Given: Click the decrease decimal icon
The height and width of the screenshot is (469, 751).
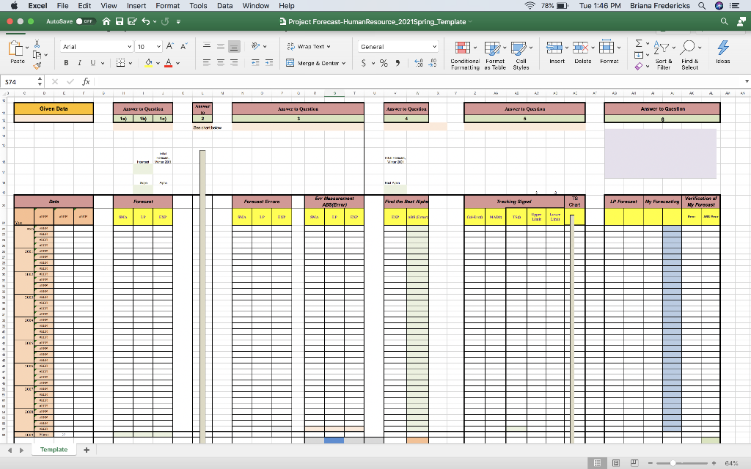Looking at the screenshot, I should click(433, 63).
